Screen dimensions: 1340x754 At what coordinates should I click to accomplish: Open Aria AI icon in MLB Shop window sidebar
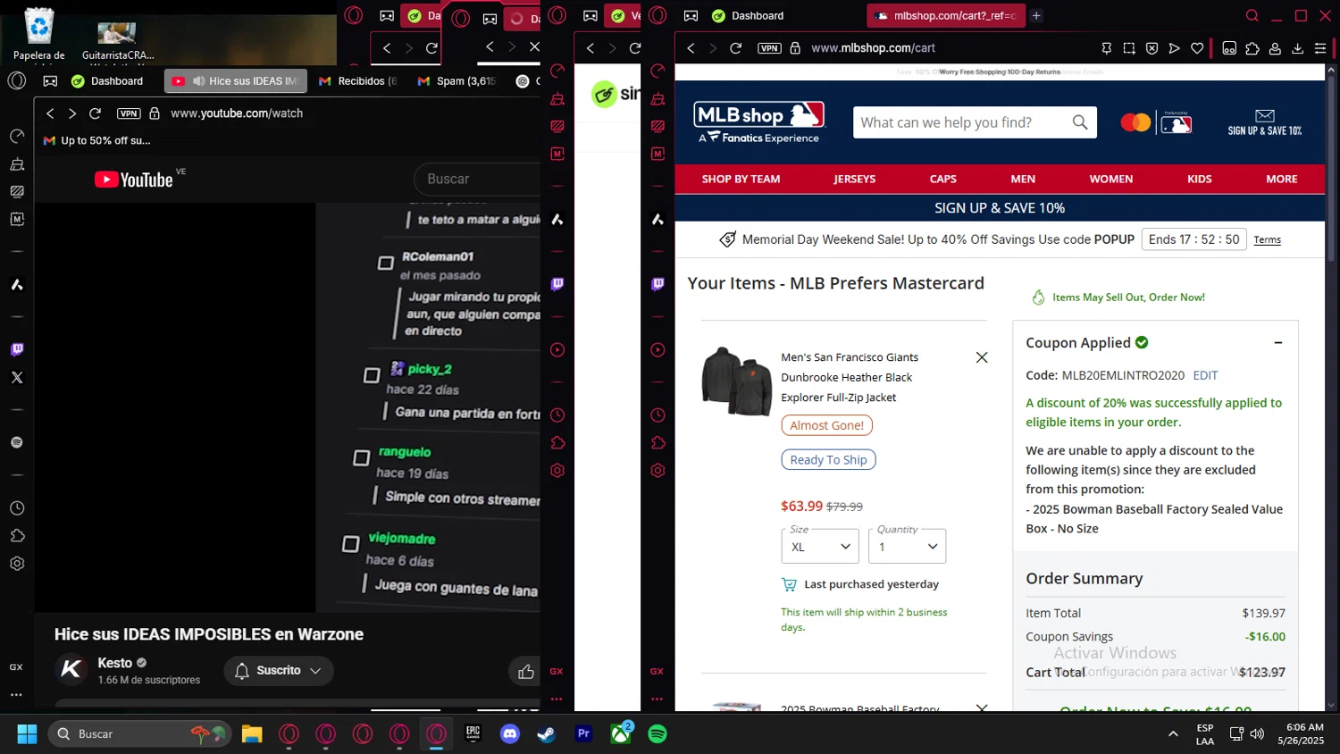pos(658,219)
